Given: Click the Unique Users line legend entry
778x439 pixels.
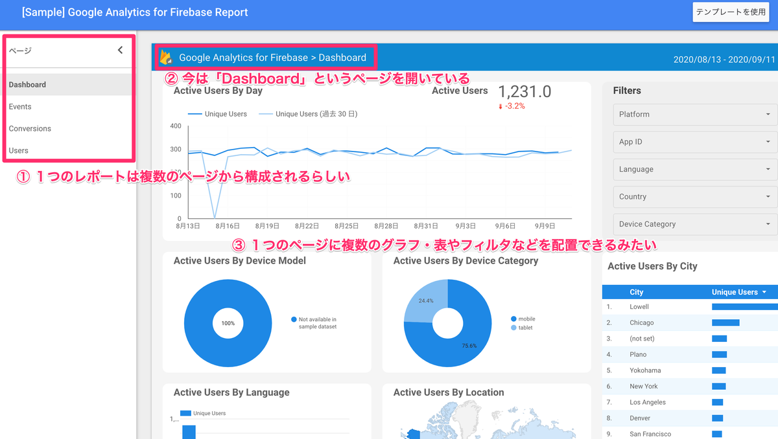Looking at the screenshot, I should point(217,114).
